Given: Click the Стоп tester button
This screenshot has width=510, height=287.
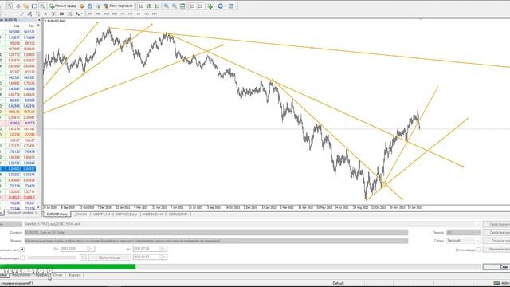Looking at the screenshot, I should (x=496, y=267).
